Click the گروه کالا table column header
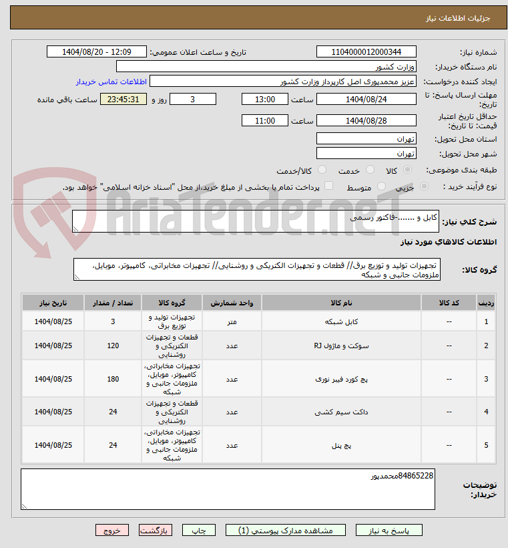Screen dimensions: 508x548 (x=172, y=303)
